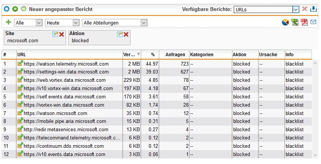The width and height of the screenshot is (321, 164).
Task: Add a filter with the green plus
Action: point(8,23)
